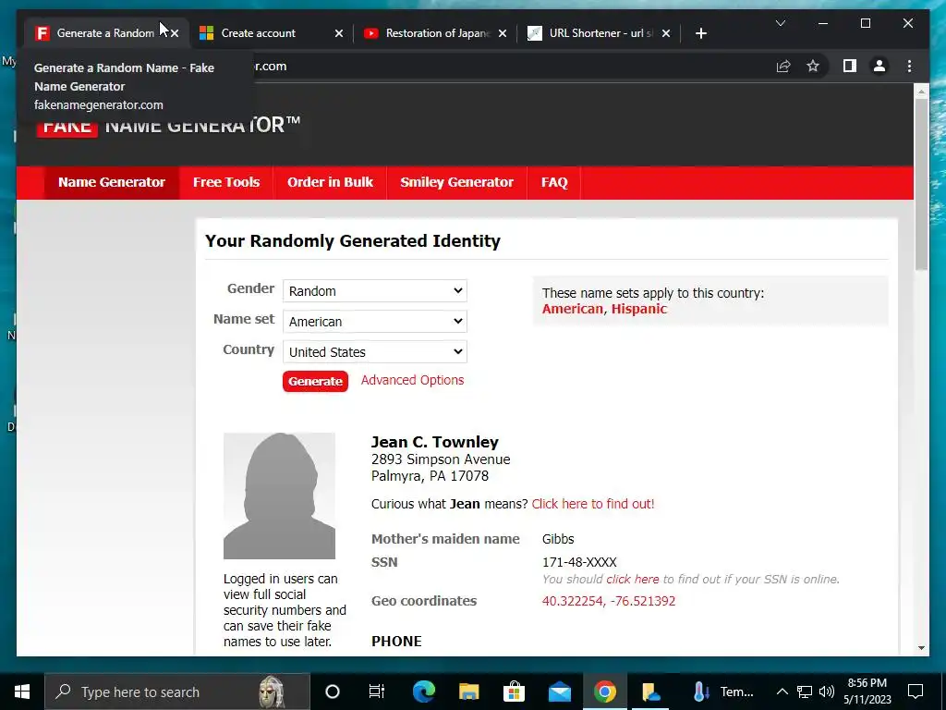Open the tab search chevron
Image resolution: width=946 pixels, height=710 pixels.
tap(781, 23)
